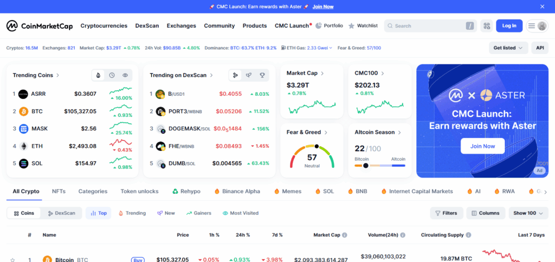Screen dimensions: 555x262
Task: Open the Watchlist star icon
Action: point(351,26)
